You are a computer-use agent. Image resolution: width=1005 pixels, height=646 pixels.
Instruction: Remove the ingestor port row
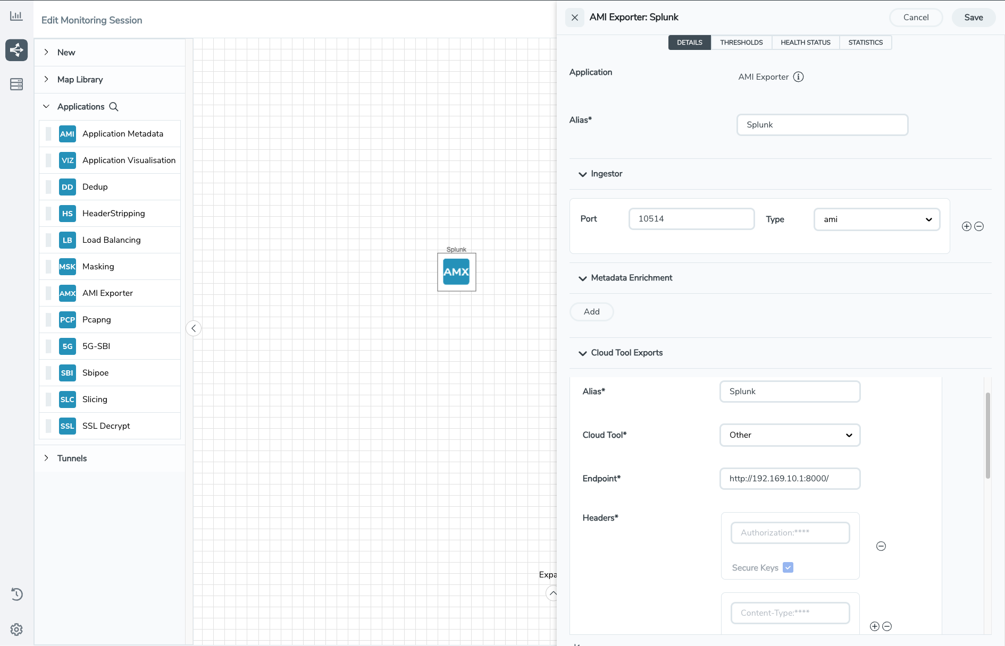click(979, 226)
